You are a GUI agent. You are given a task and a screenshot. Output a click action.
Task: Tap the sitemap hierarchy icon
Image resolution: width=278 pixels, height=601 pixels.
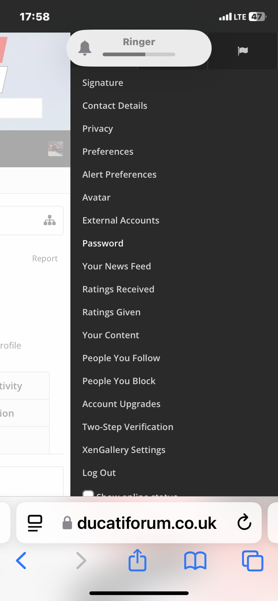tap(50, 220)
